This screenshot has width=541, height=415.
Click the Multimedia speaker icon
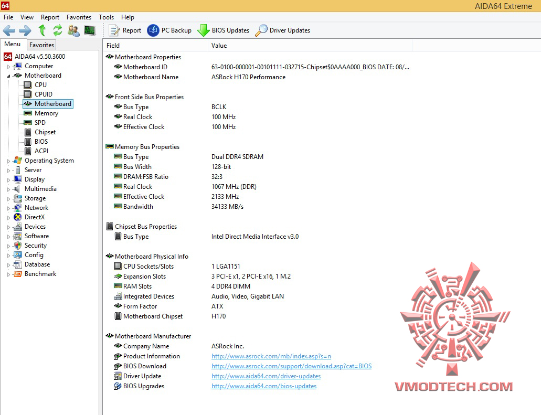[x=17, y=189]
